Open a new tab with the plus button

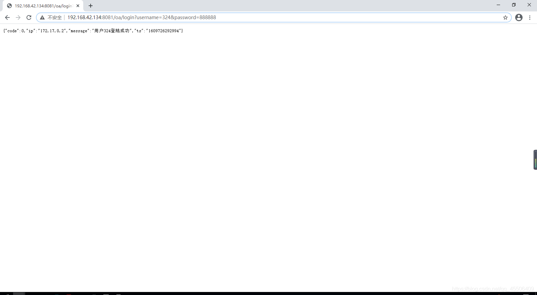coord(91,6)
